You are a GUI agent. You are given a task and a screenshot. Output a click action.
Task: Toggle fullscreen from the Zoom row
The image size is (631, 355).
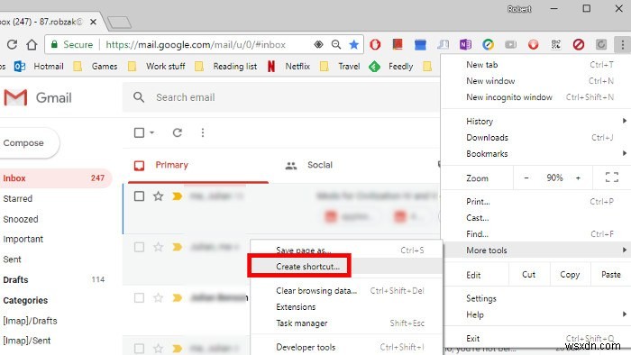pyautogui.click(x=612, y=177)
